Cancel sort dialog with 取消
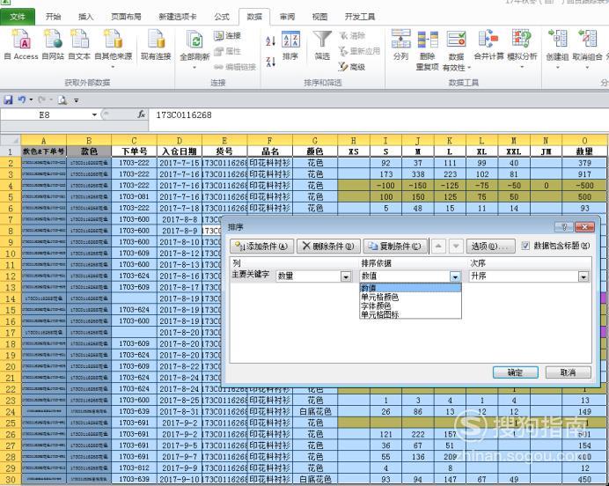This screenshot has width=609, height=486. click(568, 372)
